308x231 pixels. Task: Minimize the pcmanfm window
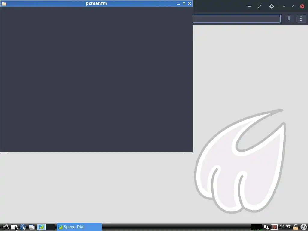coord(179,4)
